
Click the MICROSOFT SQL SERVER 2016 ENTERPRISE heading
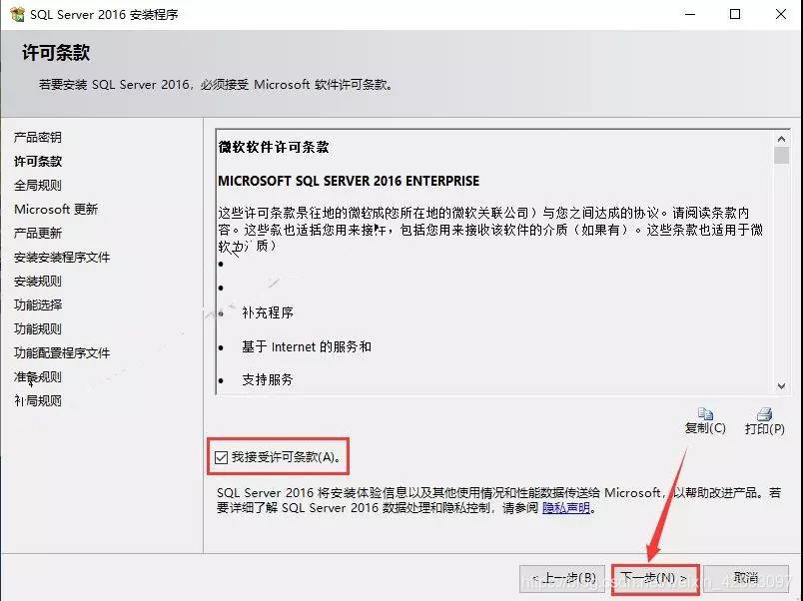(x=349, y=181)
